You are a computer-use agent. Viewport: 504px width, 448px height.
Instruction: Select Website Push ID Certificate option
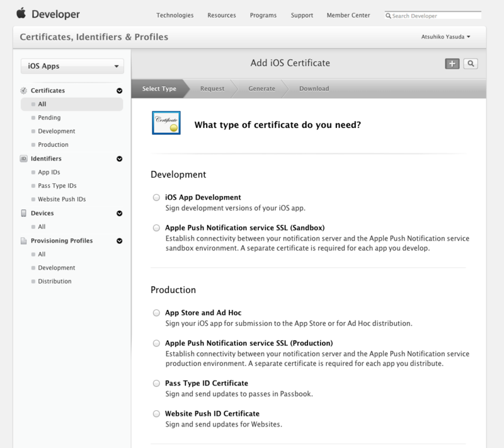[x=156, y=413]
